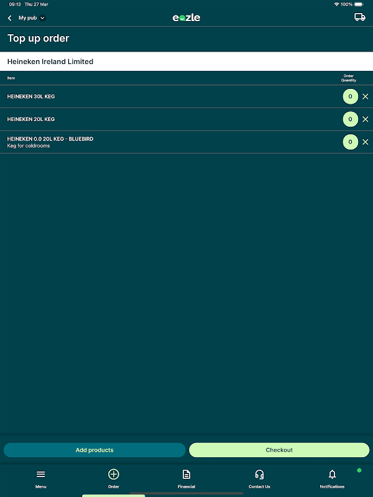
Task: Tap the eazle logo
Action: pyautogui.click(x=186, y=18)
